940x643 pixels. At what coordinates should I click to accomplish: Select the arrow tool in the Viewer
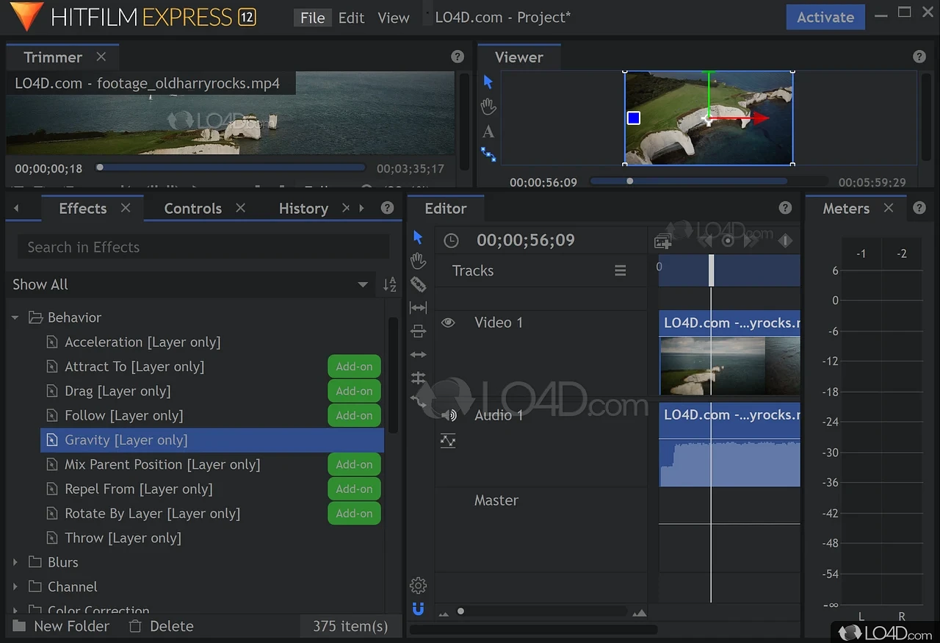click(x=488, y=82)
